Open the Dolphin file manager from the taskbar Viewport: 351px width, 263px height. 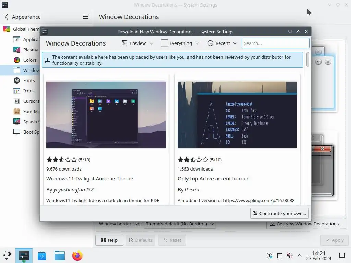[60, 255]
